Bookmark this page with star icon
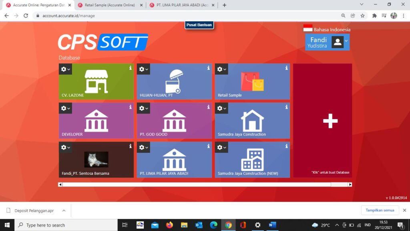This screenshot has width=410, height=231. [x=362, y=16]
